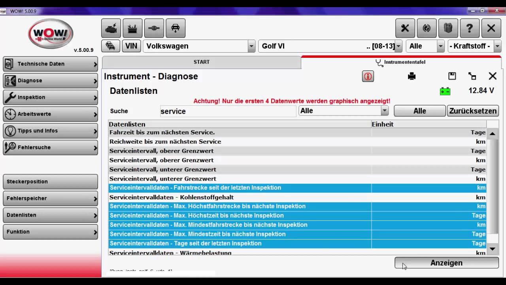Select 'Serviceintervall, oberer Grenzwert' Tage row
This screenshot has width=506, height=285.
(297, 151)
